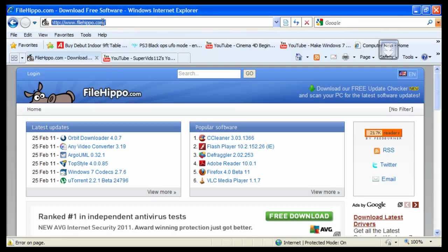The width and height of the screenshot is (448, 252).
Task: Open the Orbit Downloader 4.0.7 link
Action: (94, 138)
